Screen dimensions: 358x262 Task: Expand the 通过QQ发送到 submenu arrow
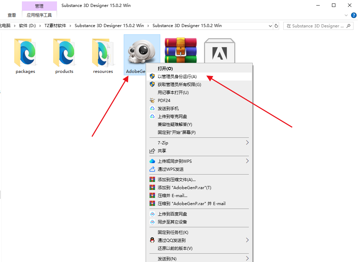[x=247, y=240]
